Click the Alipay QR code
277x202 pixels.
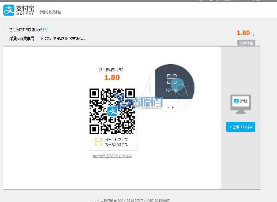[x=112, y=111]
